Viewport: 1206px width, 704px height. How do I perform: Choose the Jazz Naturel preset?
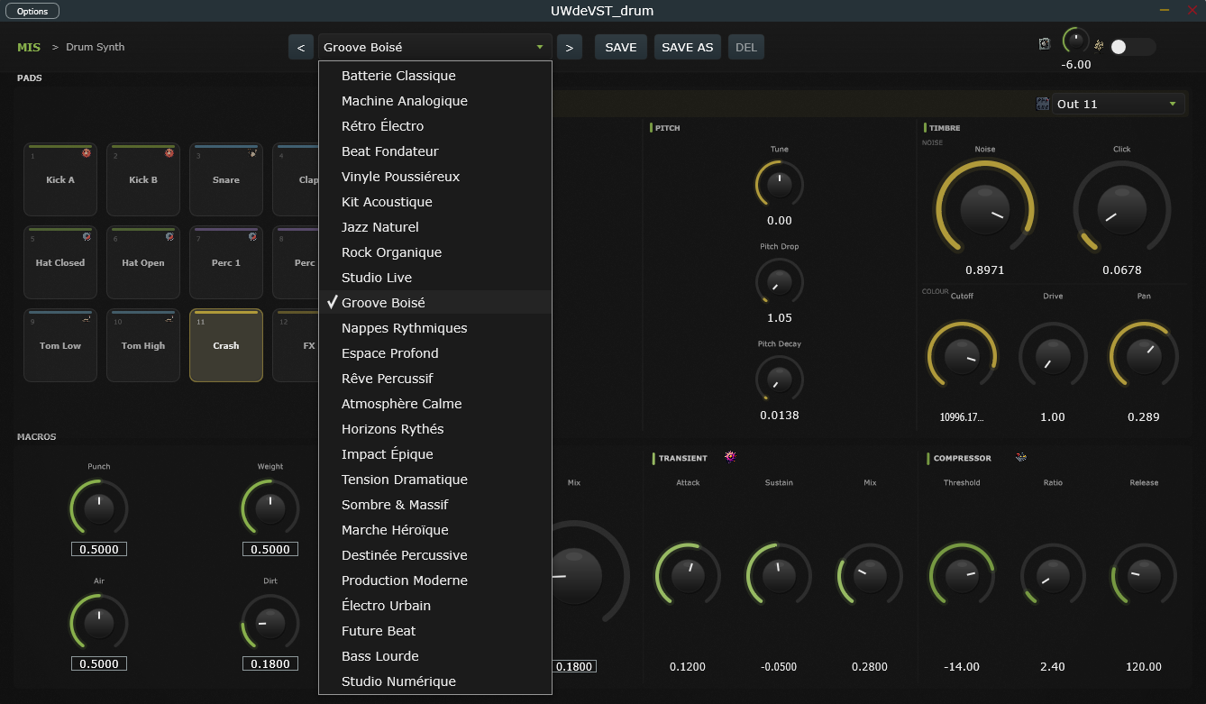pyautogui.click(x=379, y=227)
